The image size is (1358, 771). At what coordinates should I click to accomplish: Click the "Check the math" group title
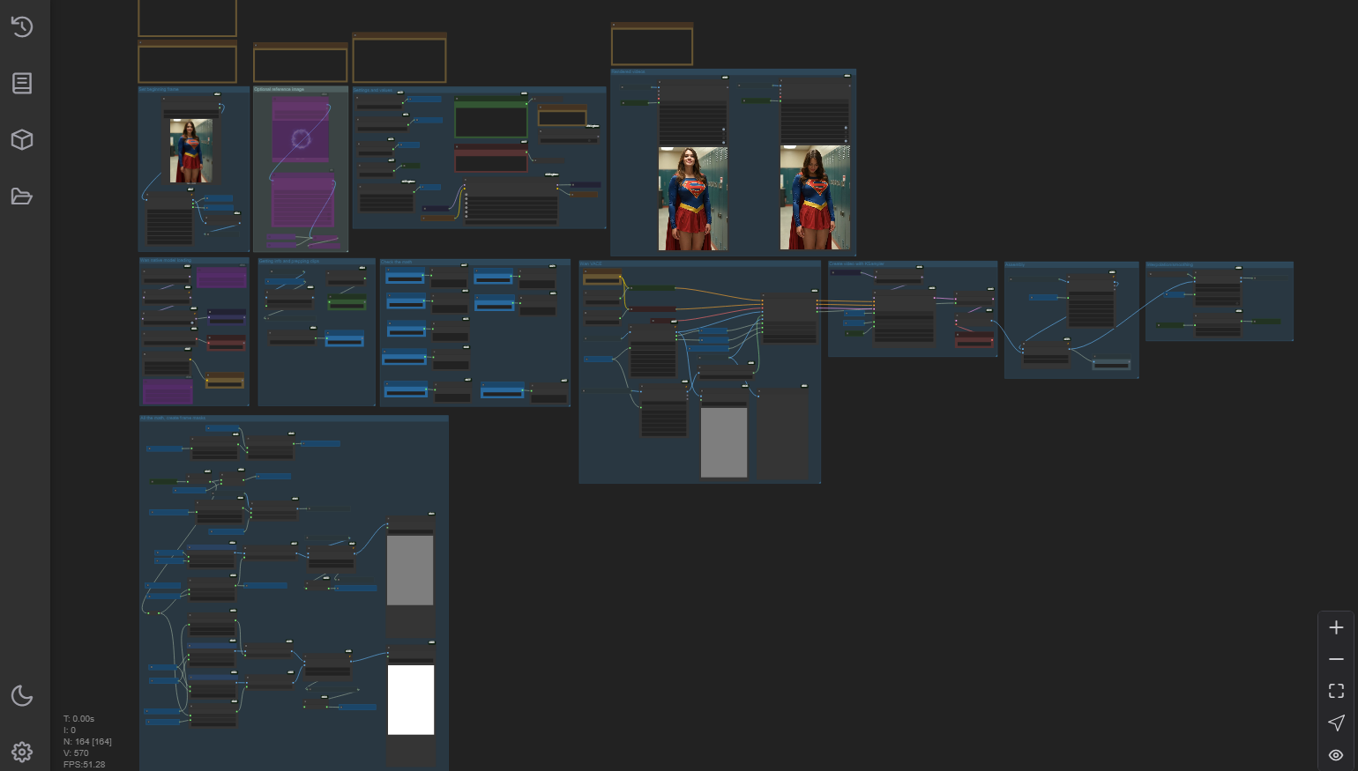[397, 262]
